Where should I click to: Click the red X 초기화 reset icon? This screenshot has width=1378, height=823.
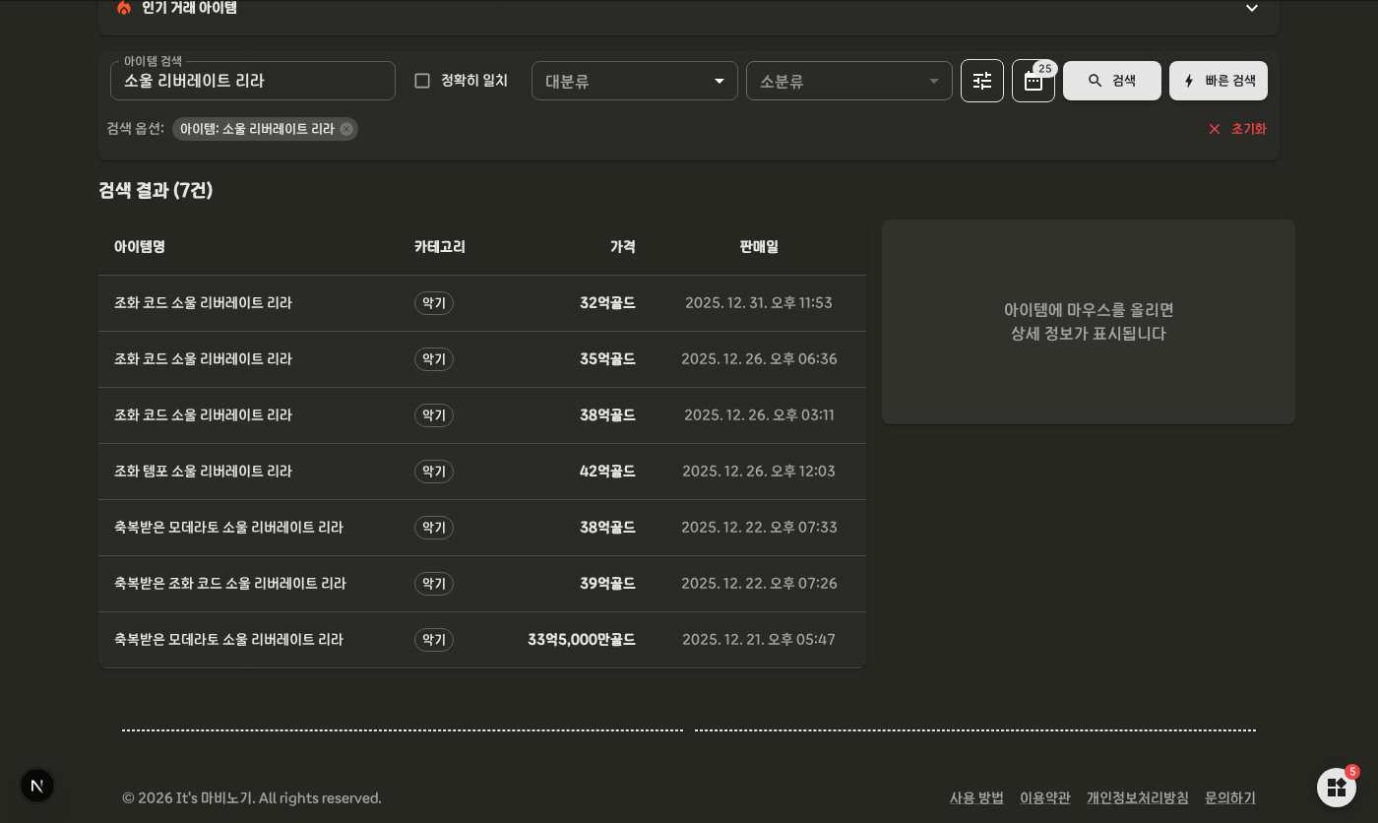click(x=1215, y=129)
